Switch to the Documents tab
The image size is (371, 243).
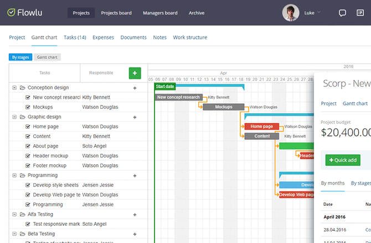[133, 37]
